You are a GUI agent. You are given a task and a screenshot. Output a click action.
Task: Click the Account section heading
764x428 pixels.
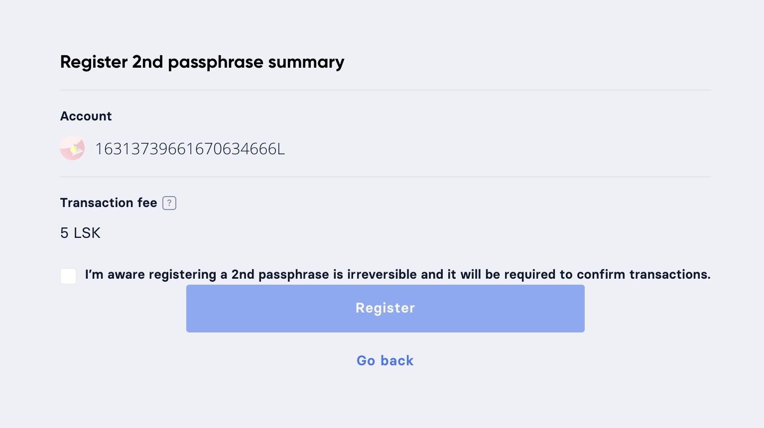[86, 116]
